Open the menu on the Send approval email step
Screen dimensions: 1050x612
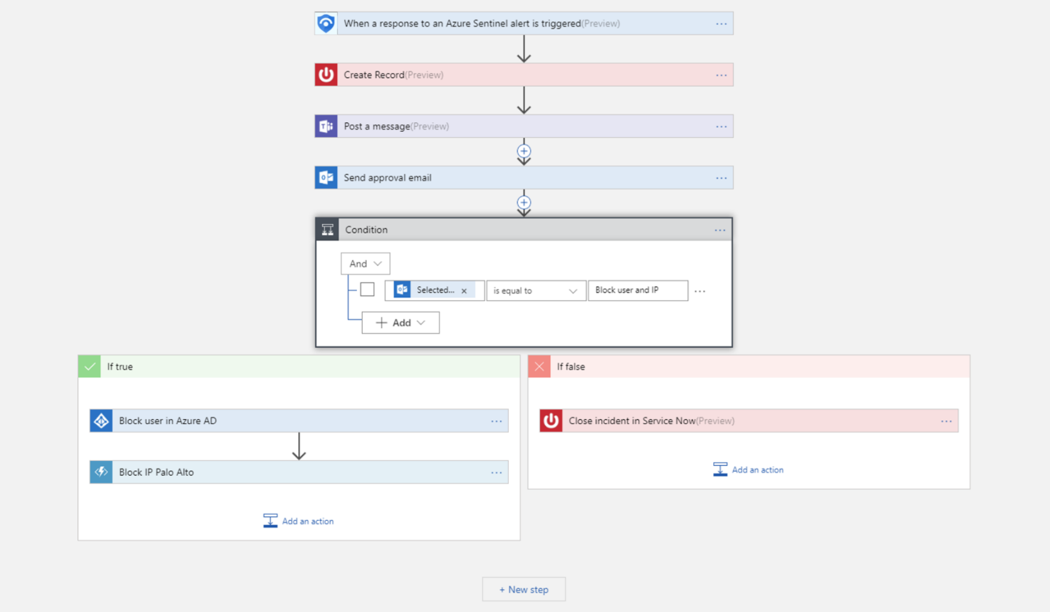click(x=721, y=178)
